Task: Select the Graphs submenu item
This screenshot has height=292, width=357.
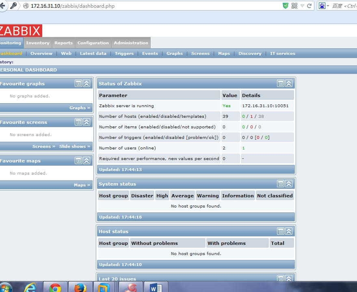Action: (175, 54)
